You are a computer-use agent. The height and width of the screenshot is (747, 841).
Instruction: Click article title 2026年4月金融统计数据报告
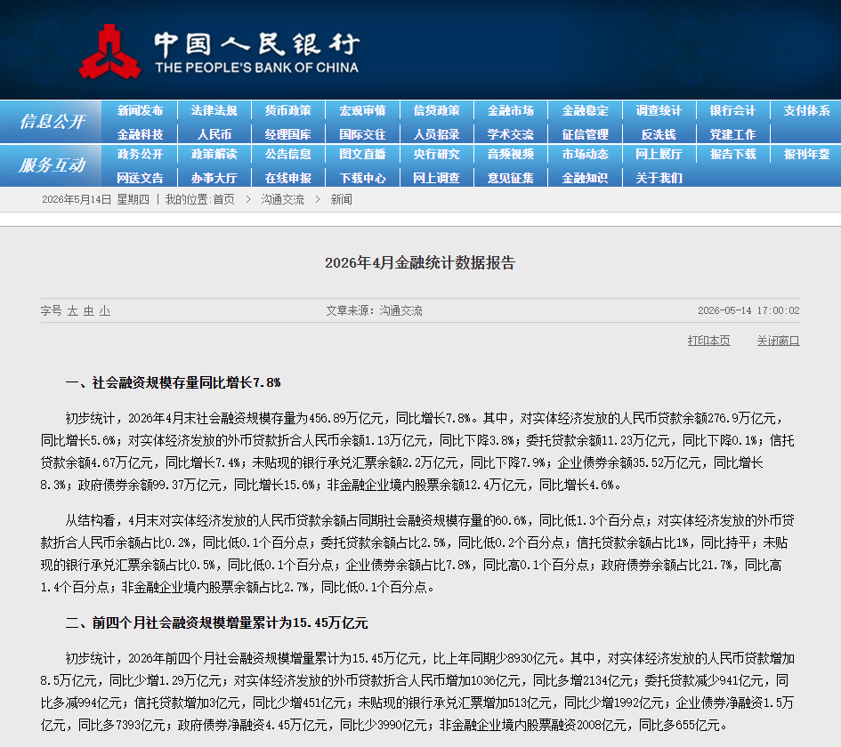[420, 262]
